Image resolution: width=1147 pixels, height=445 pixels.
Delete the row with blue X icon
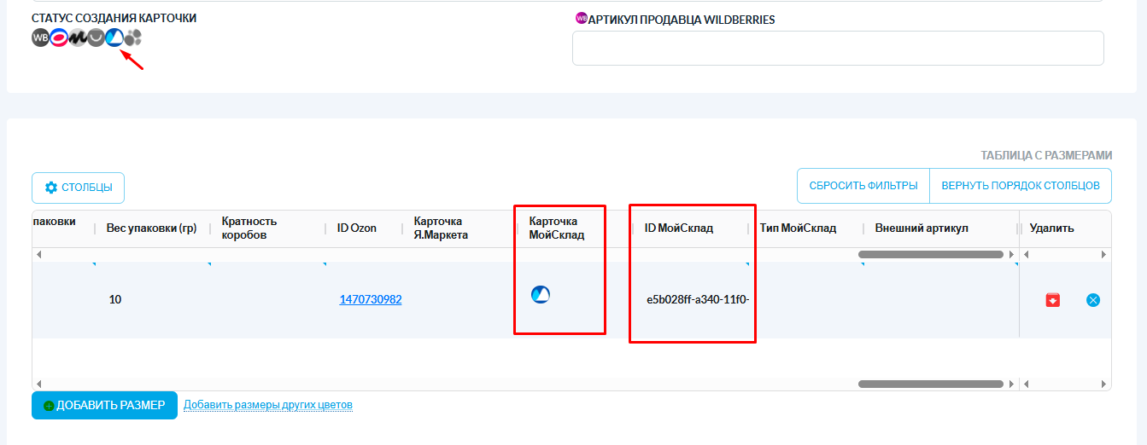tap(1092, 299)
